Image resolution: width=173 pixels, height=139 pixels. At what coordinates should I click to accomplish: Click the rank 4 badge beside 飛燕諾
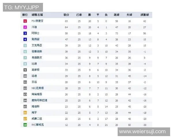pyautogui.click(x=25, y=39)
